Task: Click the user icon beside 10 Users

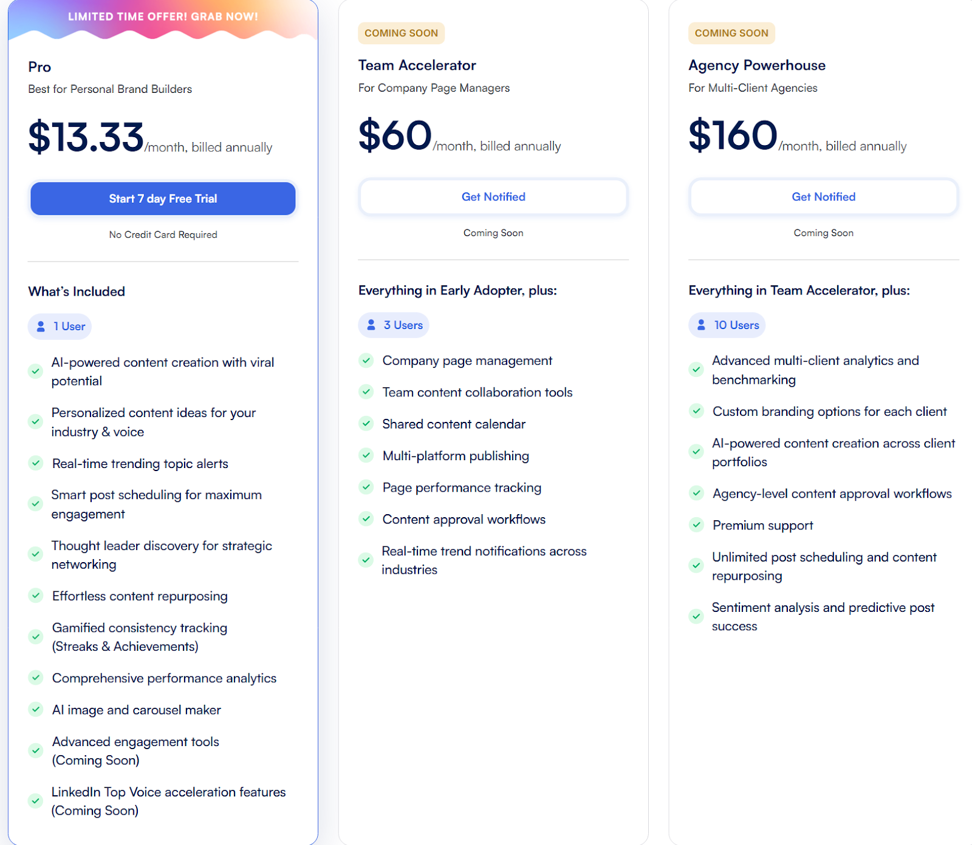Action: (x=701, y=325)
